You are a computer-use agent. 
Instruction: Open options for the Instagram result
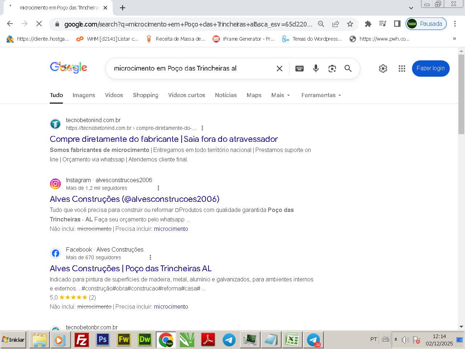[158, 188]
